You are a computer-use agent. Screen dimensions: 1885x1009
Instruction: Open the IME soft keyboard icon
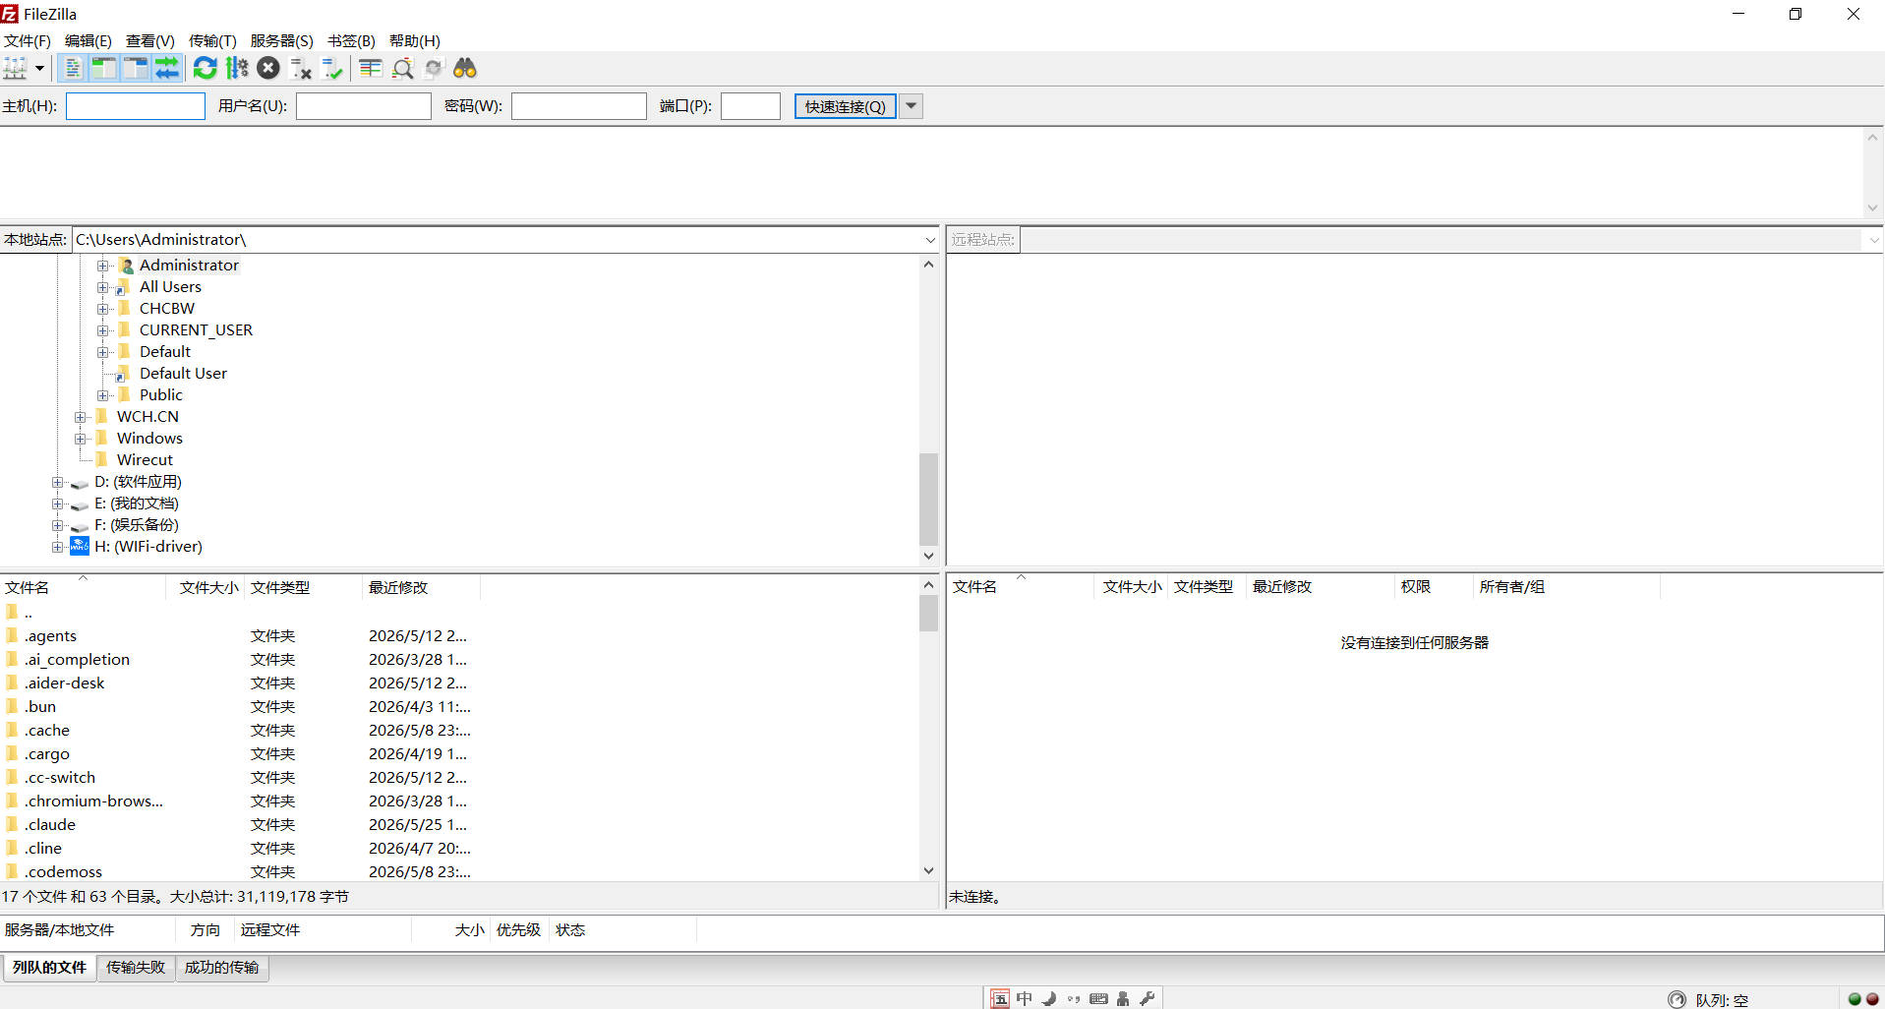coord(1098,999)
